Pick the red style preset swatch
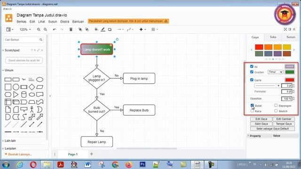301x169 pixels. 259,47
